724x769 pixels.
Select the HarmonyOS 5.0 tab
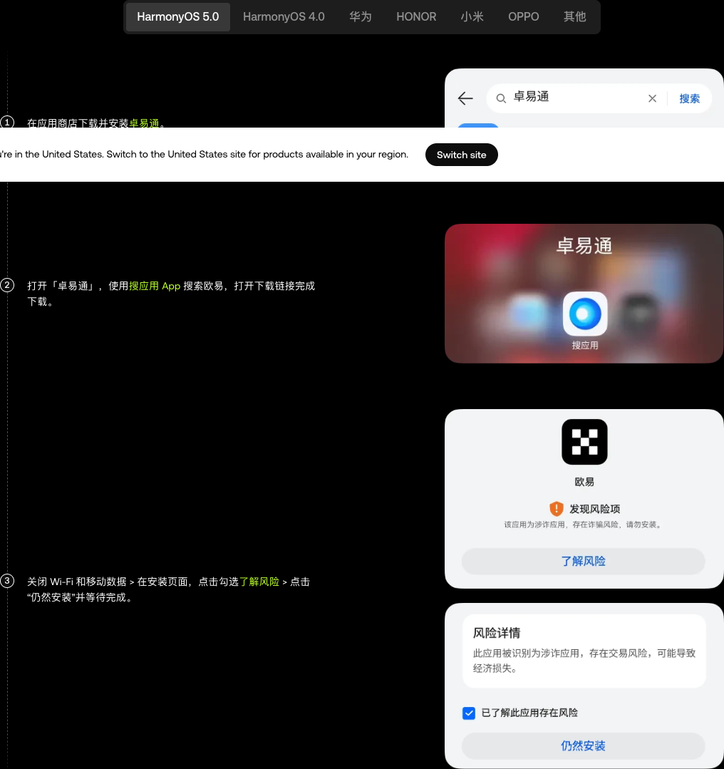tap(177, 16)
